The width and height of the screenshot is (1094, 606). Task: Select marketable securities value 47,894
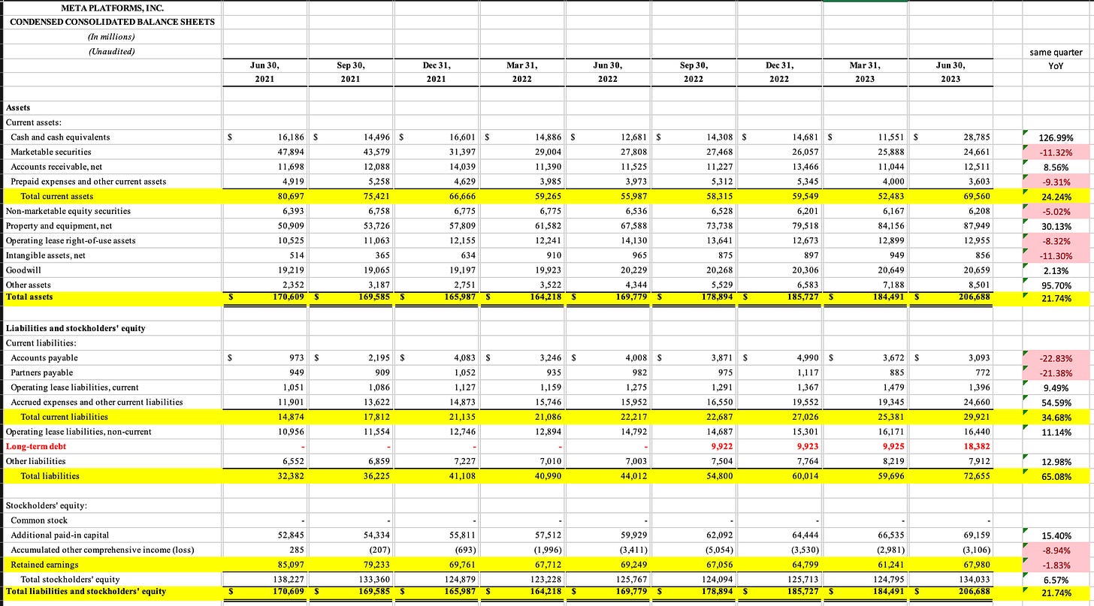293,152
